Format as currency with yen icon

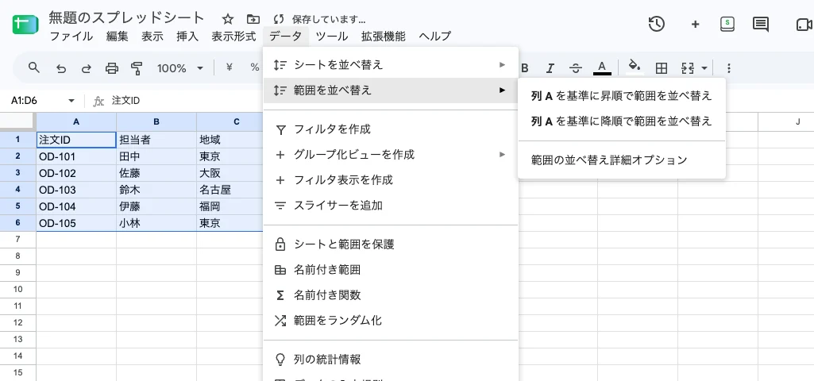pyautogui.click(x=229, y=67)
